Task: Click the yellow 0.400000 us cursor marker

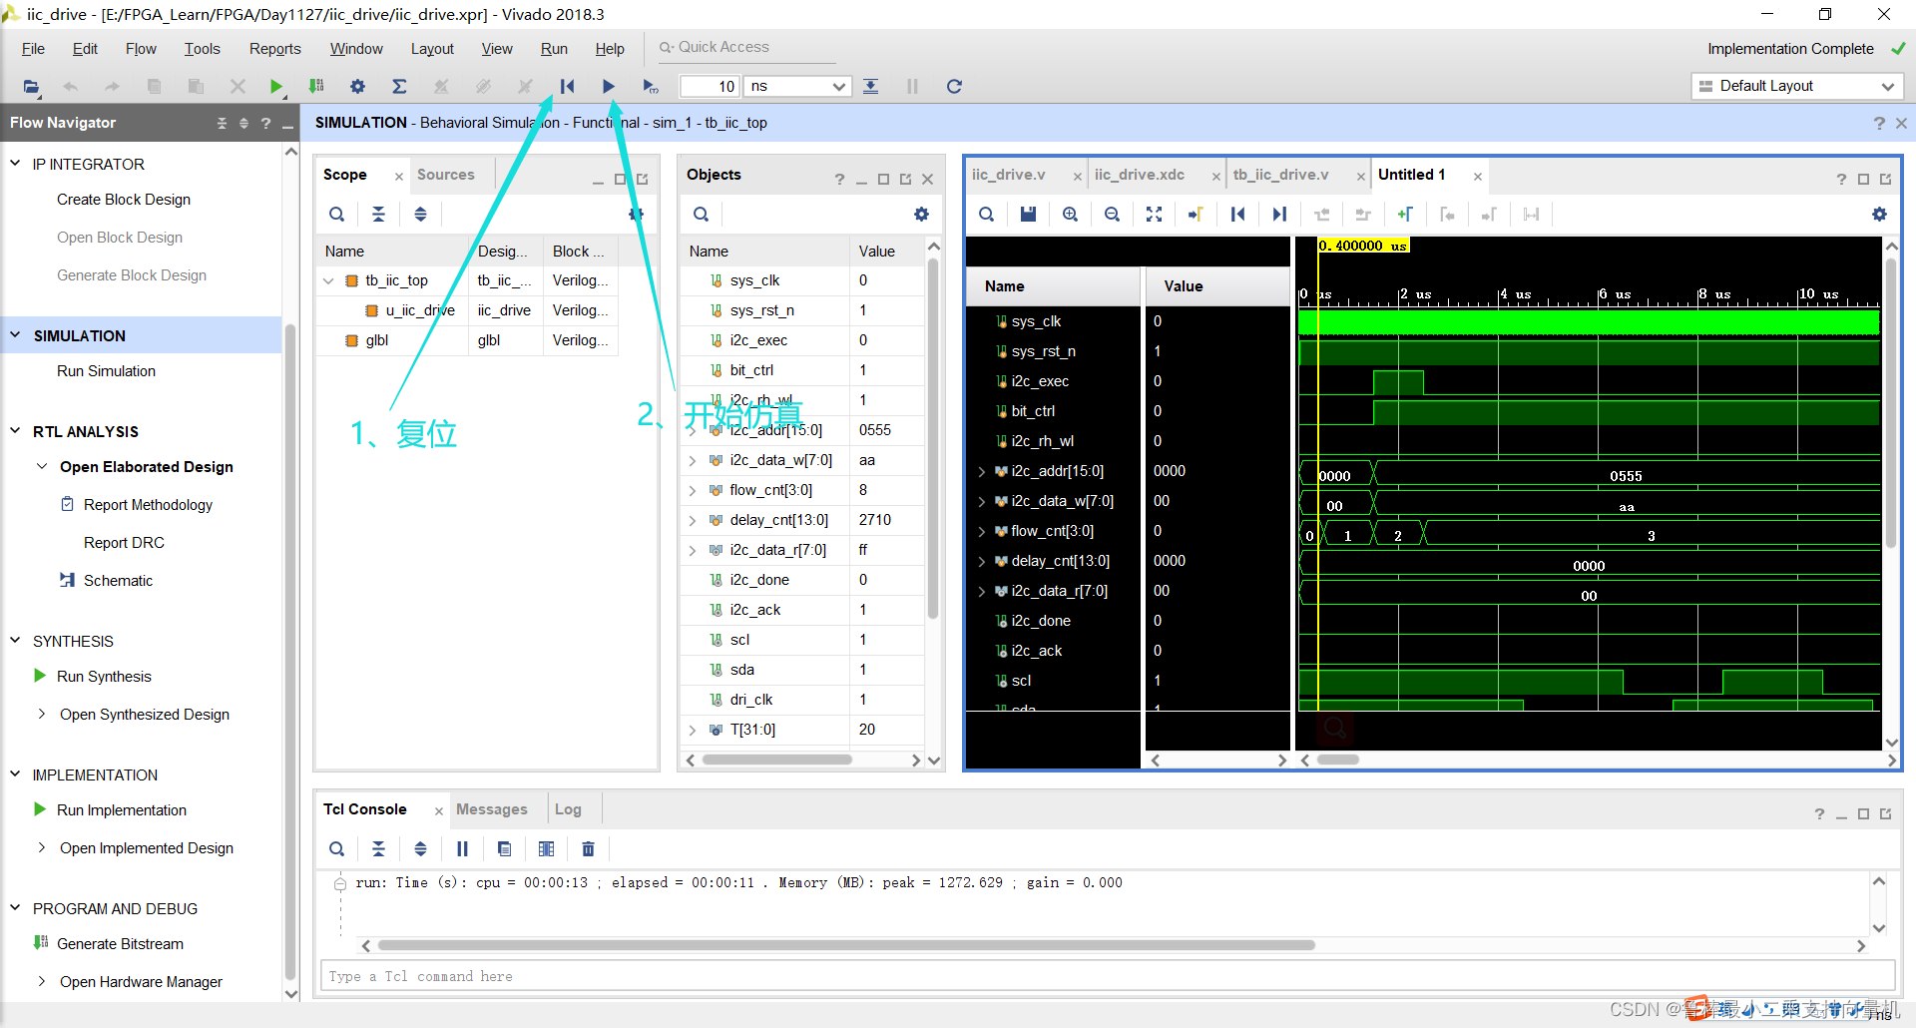Action: click(1363, 246)
